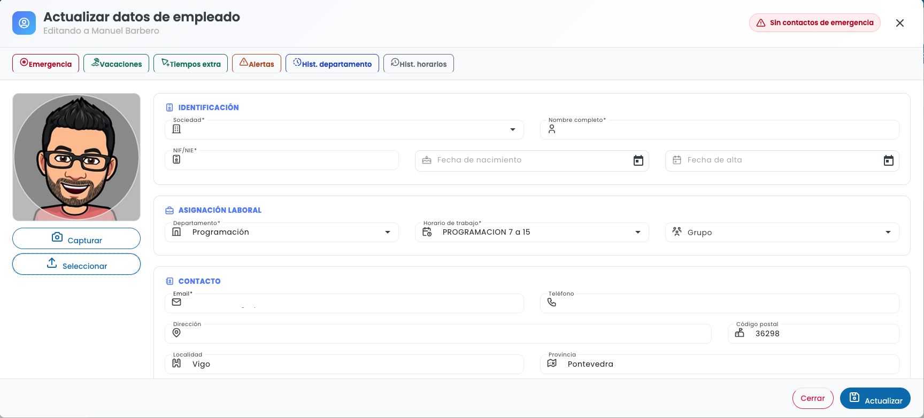
Task: Click the Email input field
Action: [x=344, y=304]
